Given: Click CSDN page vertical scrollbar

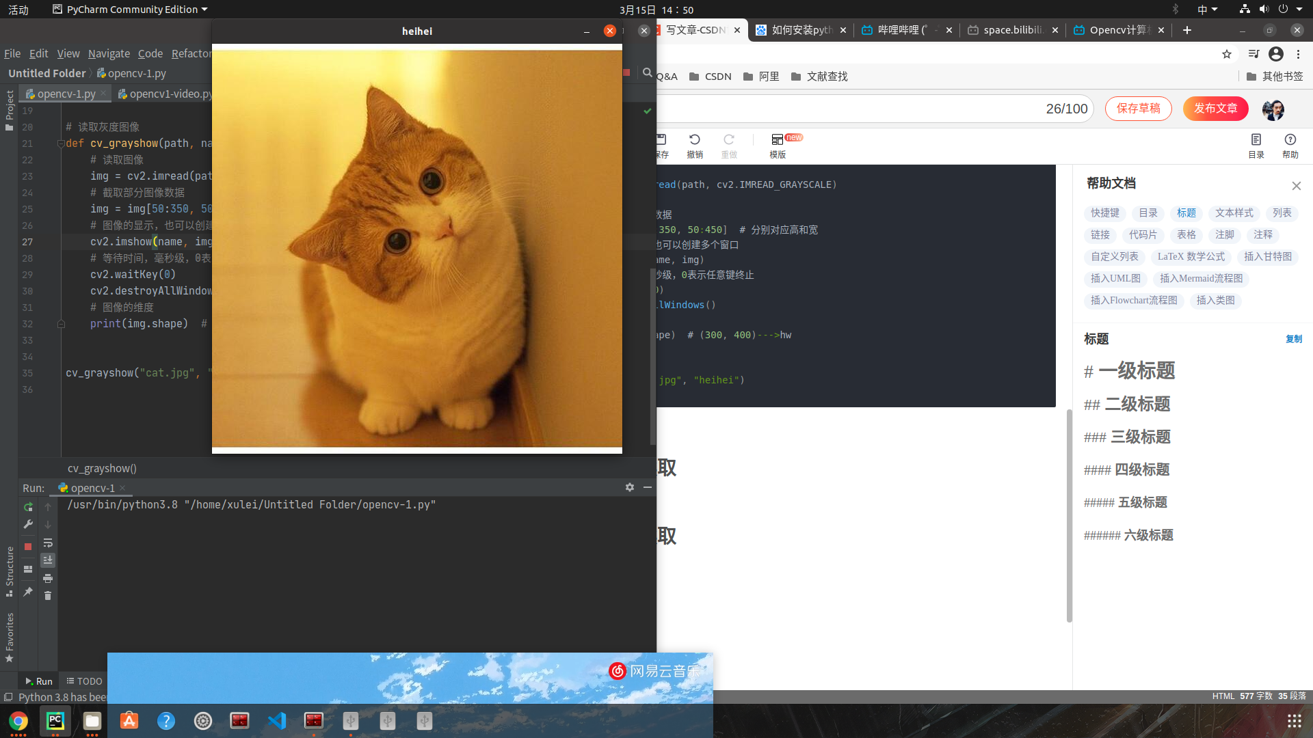Looking at the screenshot, I should coord(1070,516).
